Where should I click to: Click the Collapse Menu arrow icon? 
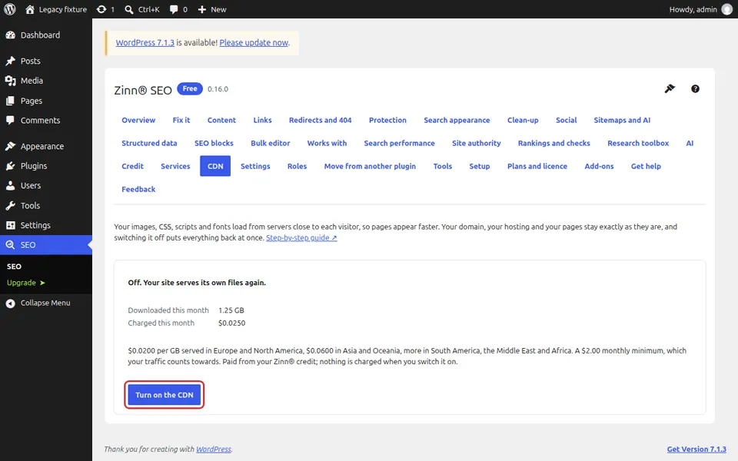10,303
